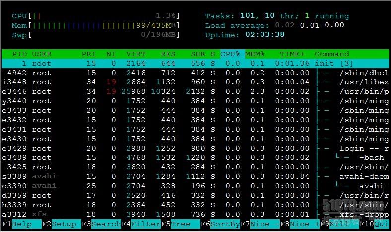Sort by the TIME+ column header
The width and height of the screenshot is (391, 232).
[x=292, y=54]
